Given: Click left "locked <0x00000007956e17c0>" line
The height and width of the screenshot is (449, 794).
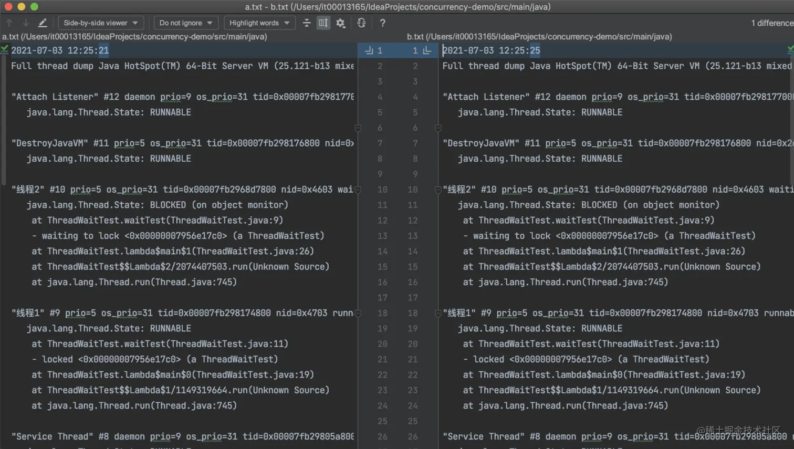Looking at the screenshot, I should coord(155,359).
